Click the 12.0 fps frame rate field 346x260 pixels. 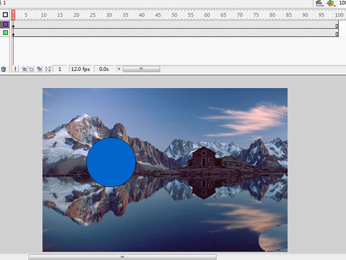click(81, 69)
